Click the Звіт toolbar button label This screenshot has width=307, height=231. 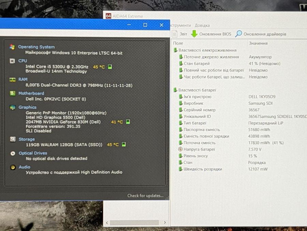pos(183,34)
